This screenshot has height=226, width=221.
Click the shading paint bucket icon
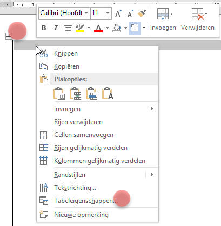[x=117, y=28]
